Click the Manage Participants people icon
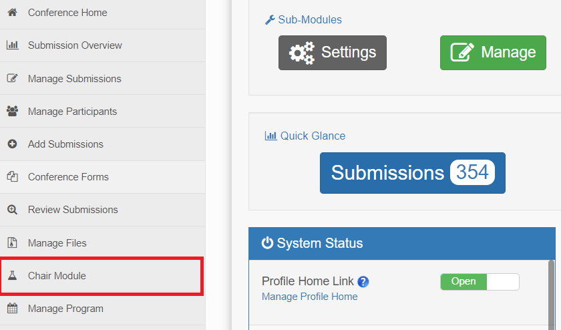561x330 pixels. pos(13,111)
